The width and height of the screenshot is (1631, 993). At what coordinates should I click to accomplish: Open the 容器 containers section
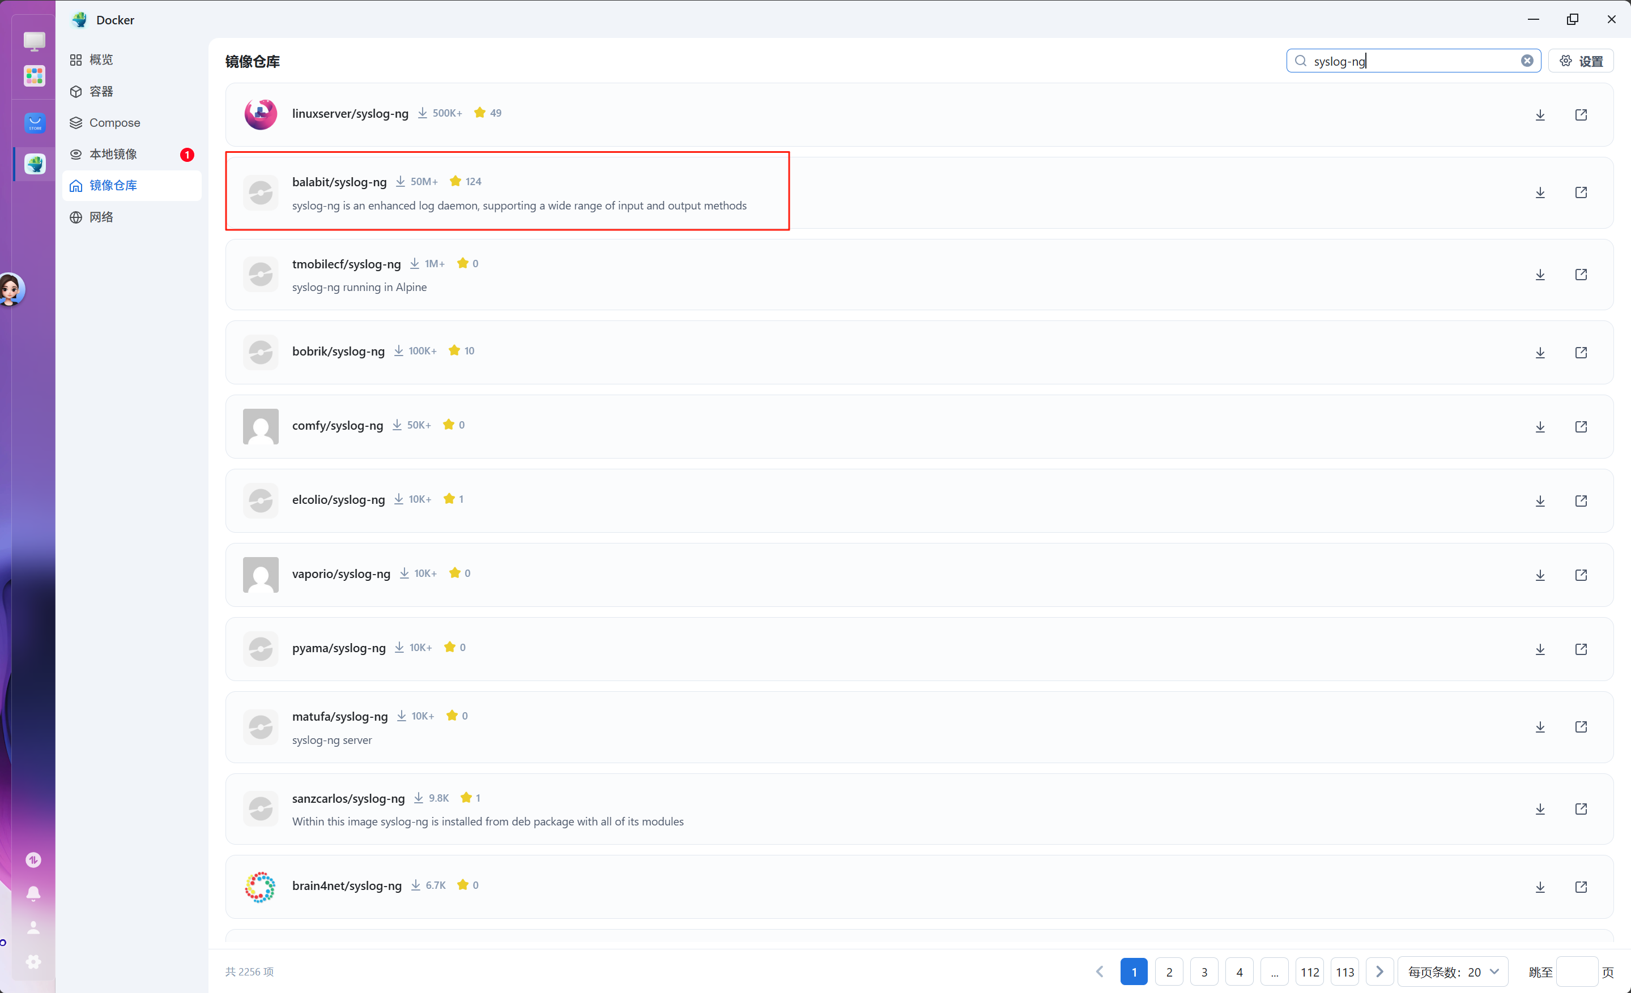(x=101, y=91)
